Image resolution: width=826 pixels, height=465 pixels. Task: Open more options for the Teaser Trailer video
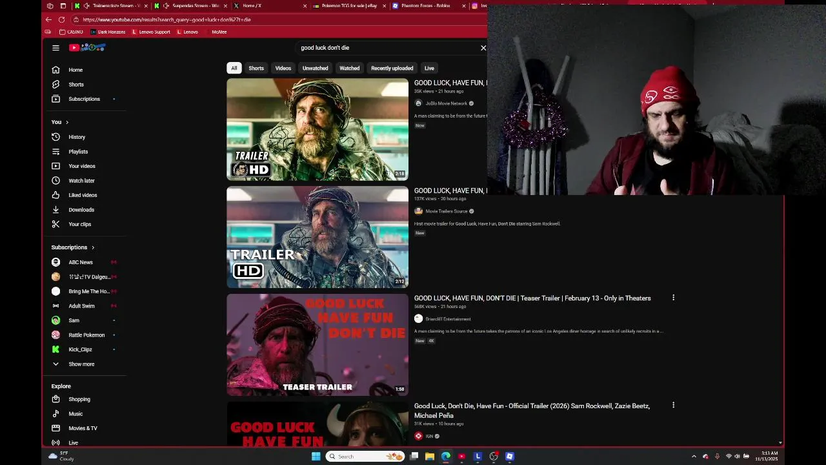point(673,298)
